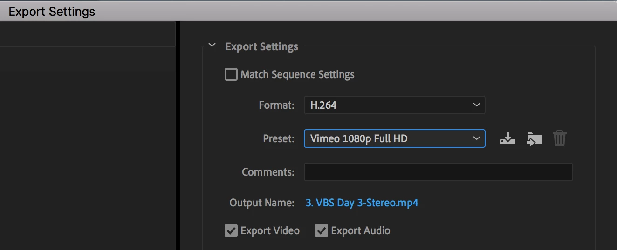Click the Delete Preset trash icon

coord(559,138)
